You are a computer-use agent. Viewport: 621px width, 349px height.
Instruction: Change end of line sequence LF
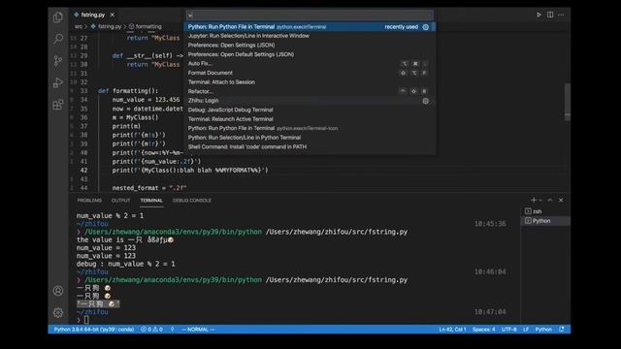coord(526,330)
